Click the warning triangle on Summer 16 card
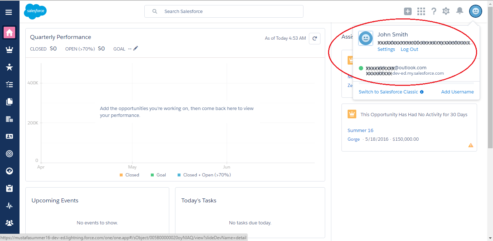Screen dimensions: 493x241 pyautogui.click(x=471, y=145)
